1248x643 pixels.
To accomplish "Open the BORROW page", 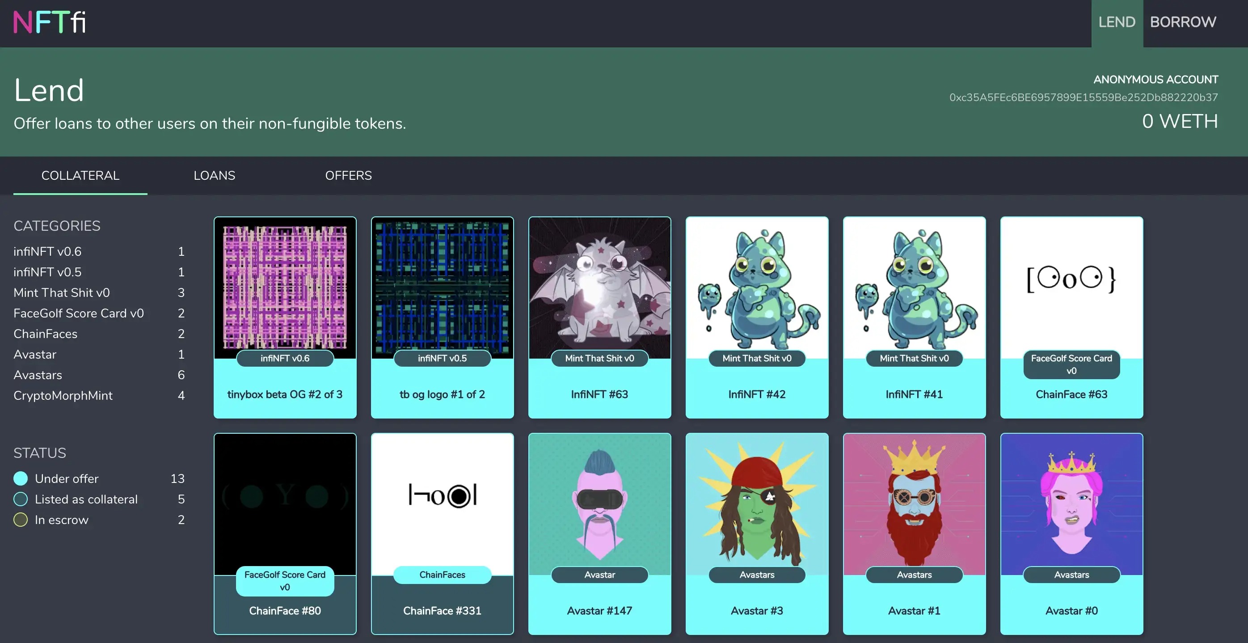I will (1183, 22).
